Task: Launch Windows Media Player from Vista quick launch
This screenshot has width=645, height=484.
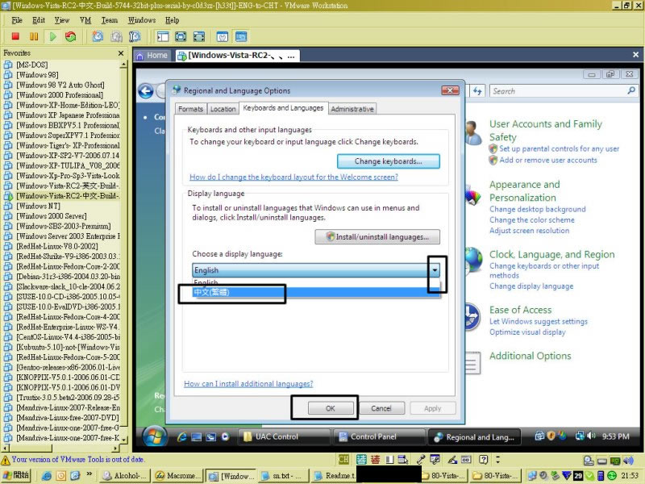Action: pos(225,436)
